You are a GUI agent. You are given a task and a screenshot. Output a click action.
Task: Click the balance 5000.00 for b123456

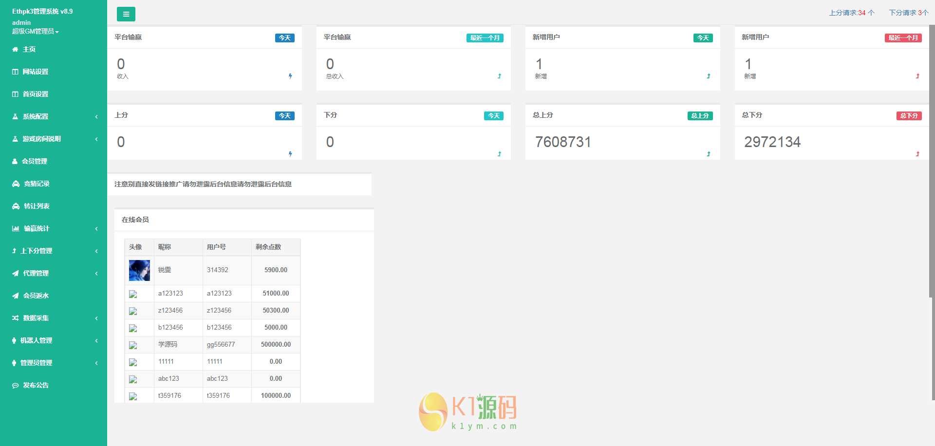[276, 327]
